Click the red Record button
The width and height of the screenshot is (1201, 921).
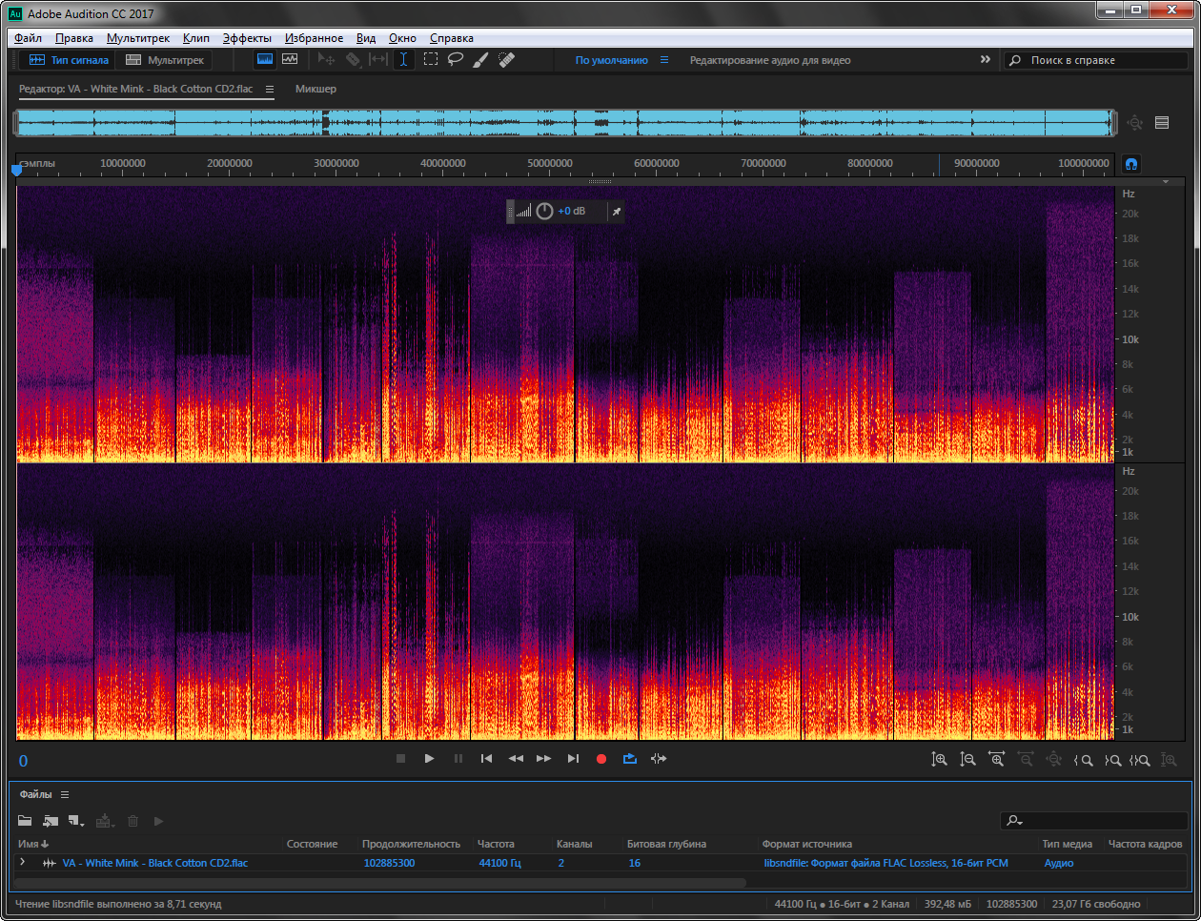(x=601, y=759)
